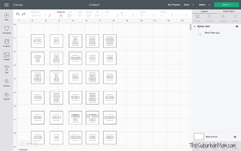The height and width of the screenshot is (151, 241).
Task: Open the Edit tools icon
Action: pos(70,15)
